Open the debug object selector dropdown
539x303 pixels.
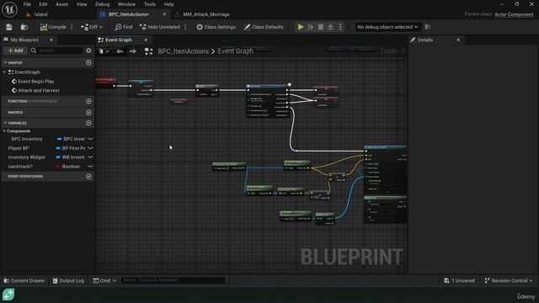pos(387,27)
